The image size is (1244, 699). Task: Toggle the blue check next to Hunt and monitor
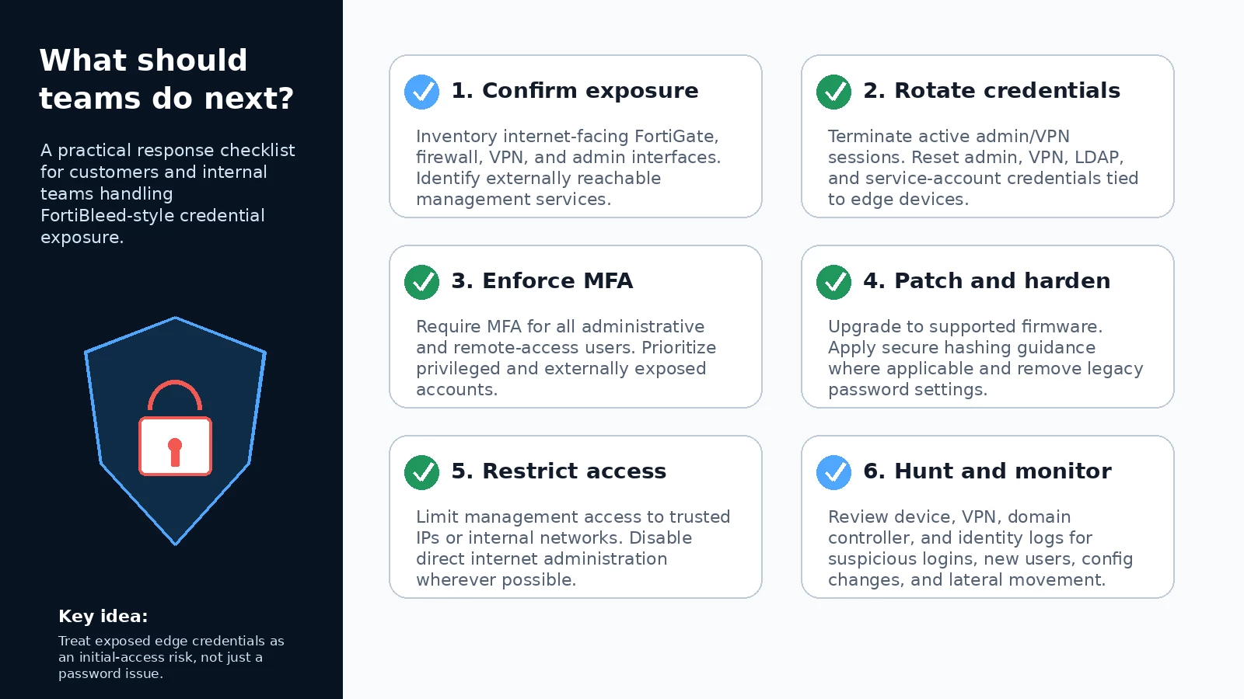coord(833,472)
